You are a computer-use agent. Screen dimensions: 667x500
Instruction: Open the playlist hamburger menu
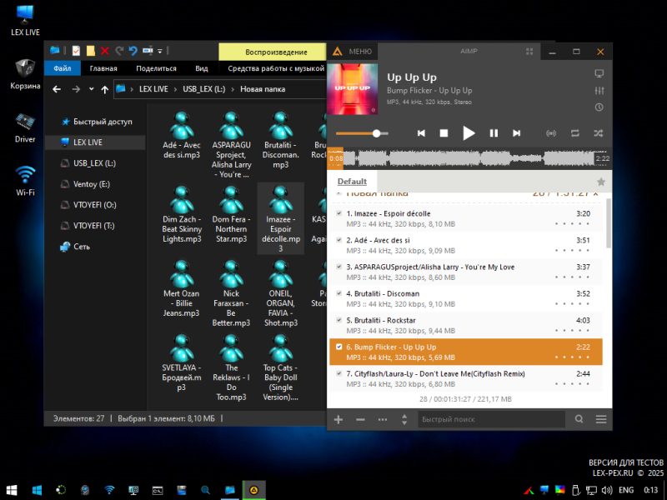click(601, 419)
